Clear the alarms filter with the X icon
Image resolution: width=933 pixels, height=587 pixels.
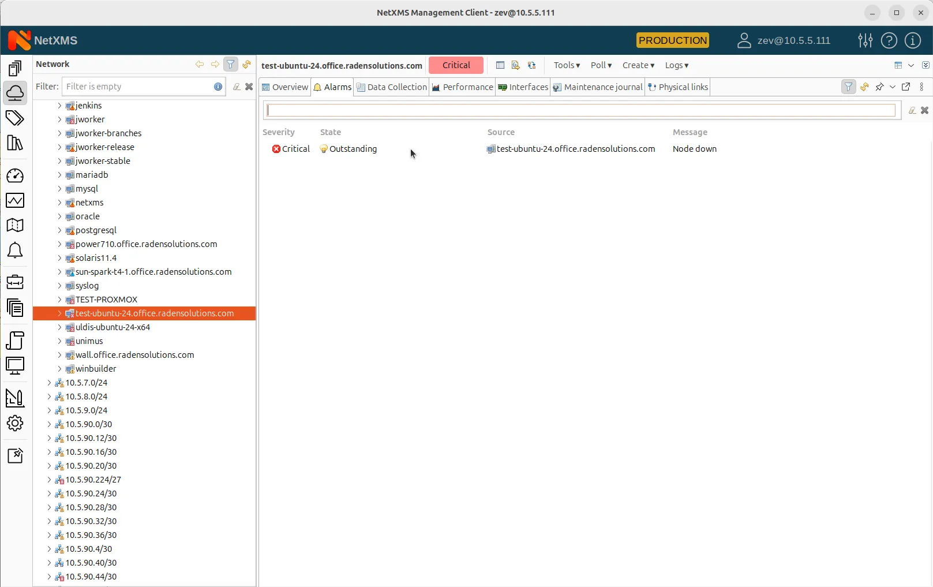[925, 110]
